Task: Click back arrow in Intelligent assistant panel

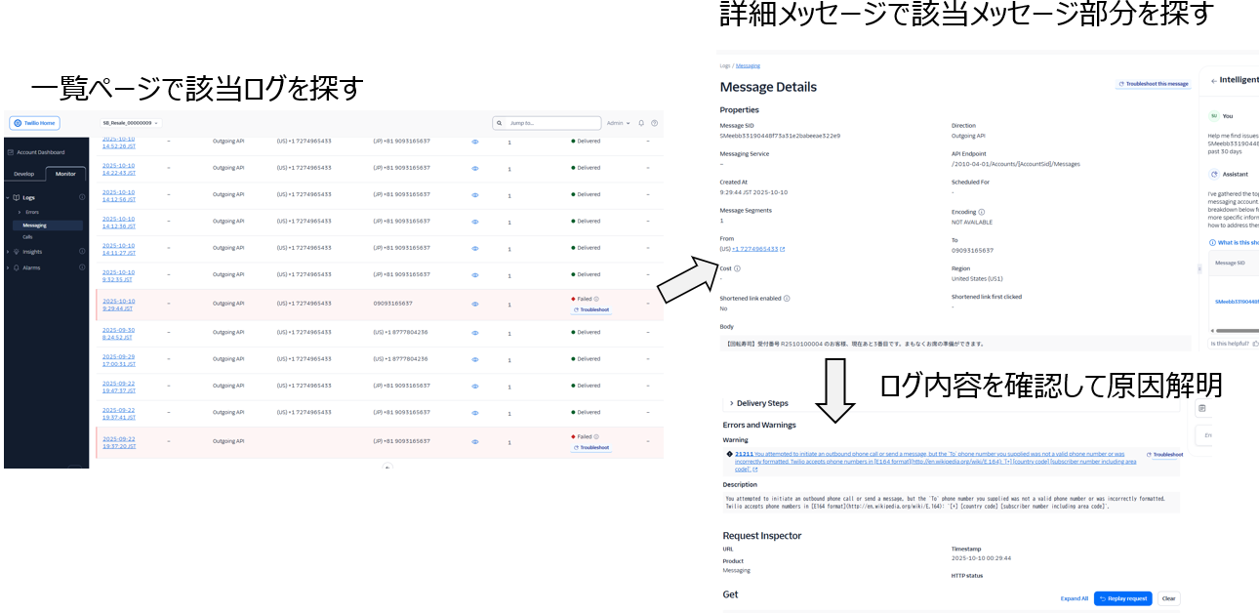Action: click(x=1214, y=81)
